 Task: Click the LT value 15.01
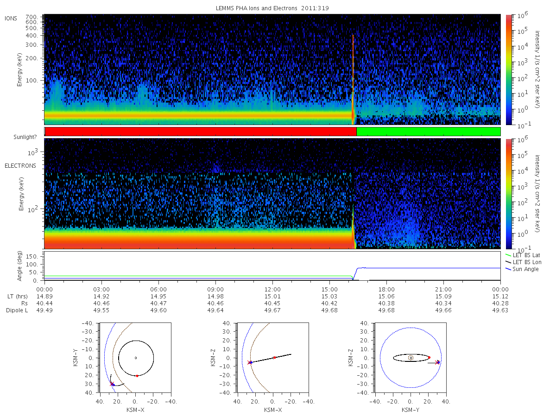coord(272,296)
